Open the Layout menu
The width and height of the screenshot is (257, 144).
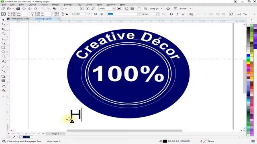[32, 5]
